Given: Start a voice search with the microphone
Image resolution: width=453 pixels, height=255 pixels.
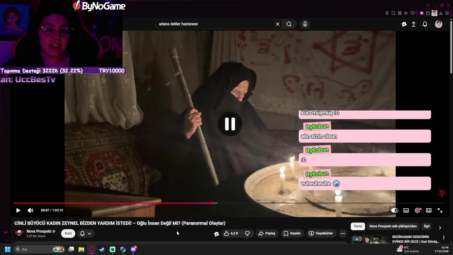Looking at the screenshot, I should pyautogui.click(x=305, y=24).
